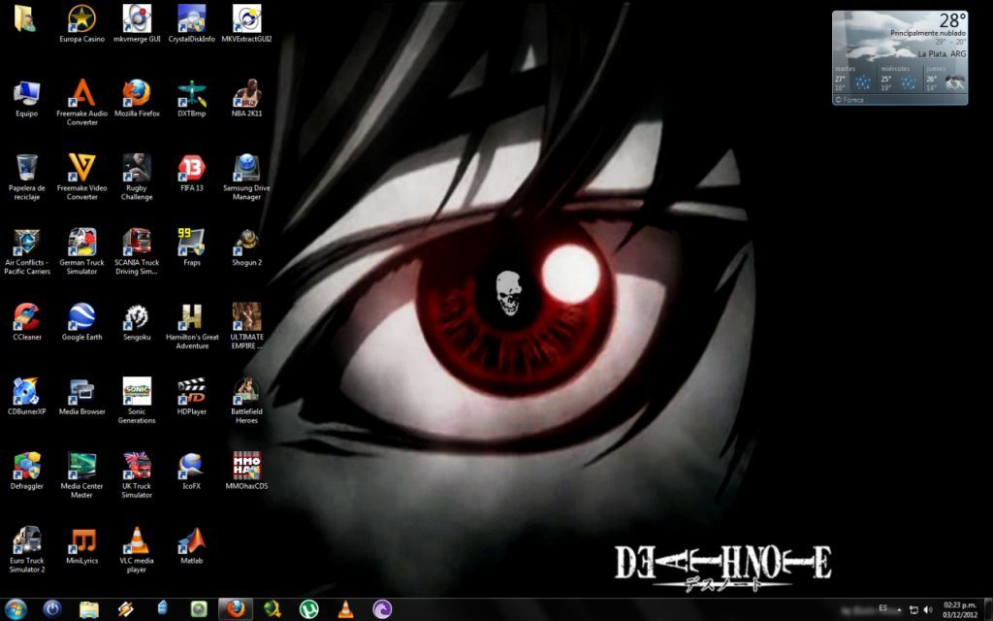Click the Show Desktop strip
This screenshot has width=993, height=621.
(988, 609)
